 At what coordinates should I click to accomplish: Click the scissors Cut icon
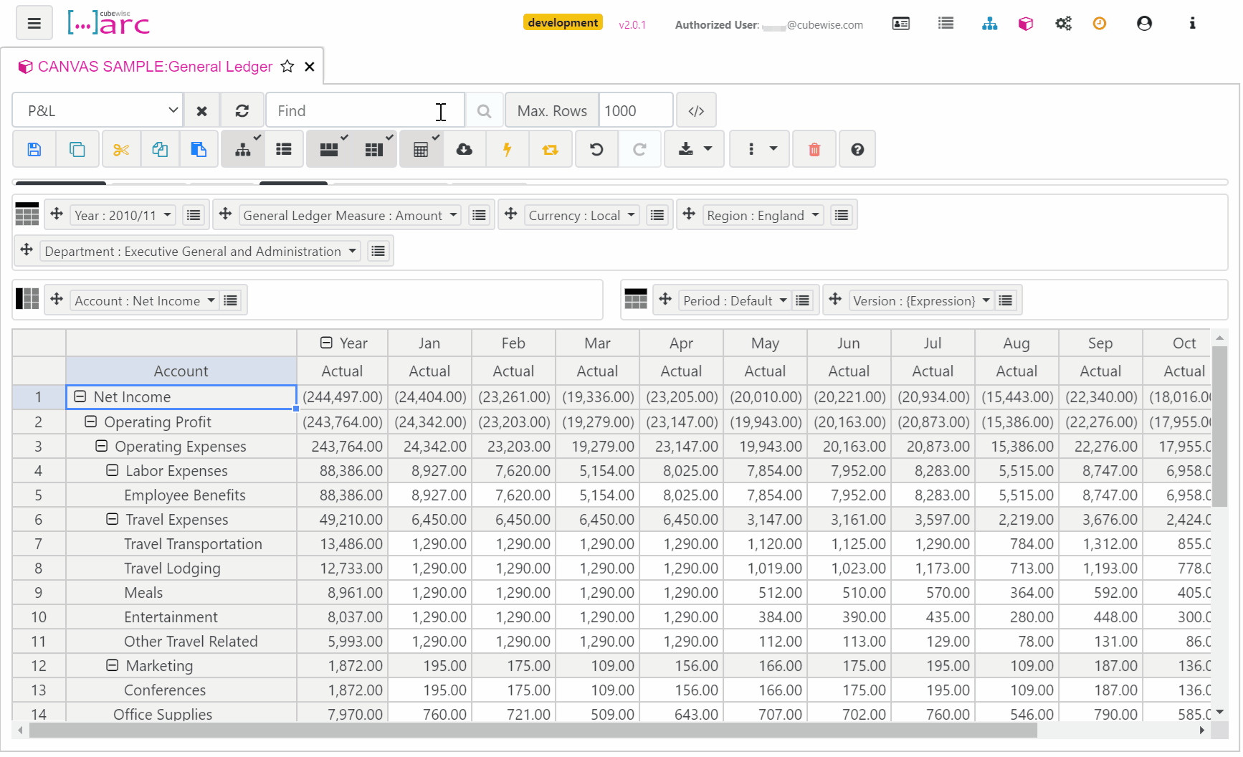point(121,149)
